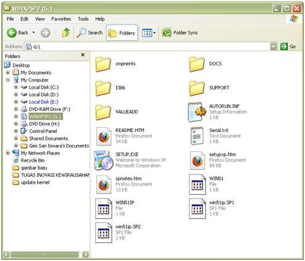
Task: Select the DOCS folder icon
Action: click(x=197, y=64)
